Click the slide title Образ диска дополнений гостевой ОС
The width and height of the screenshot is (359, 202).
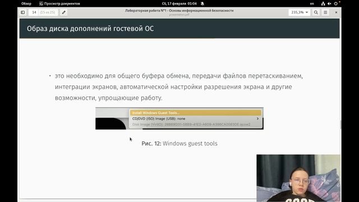pos(90,29)
